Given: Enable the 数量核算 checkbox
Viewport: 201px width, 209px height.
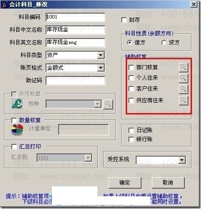Looking at the screenshot, I should coord(14,120).
